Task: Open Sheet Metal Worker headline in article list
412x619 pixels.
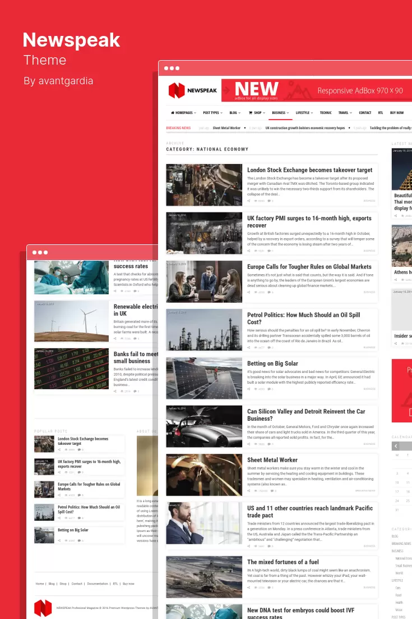Action: pyautogui.click(x=272, y=460)
